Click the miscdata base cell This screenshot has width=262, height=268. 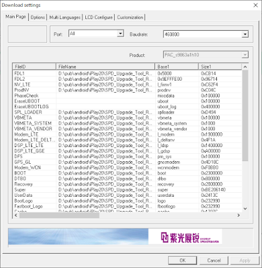coord(166,95)
